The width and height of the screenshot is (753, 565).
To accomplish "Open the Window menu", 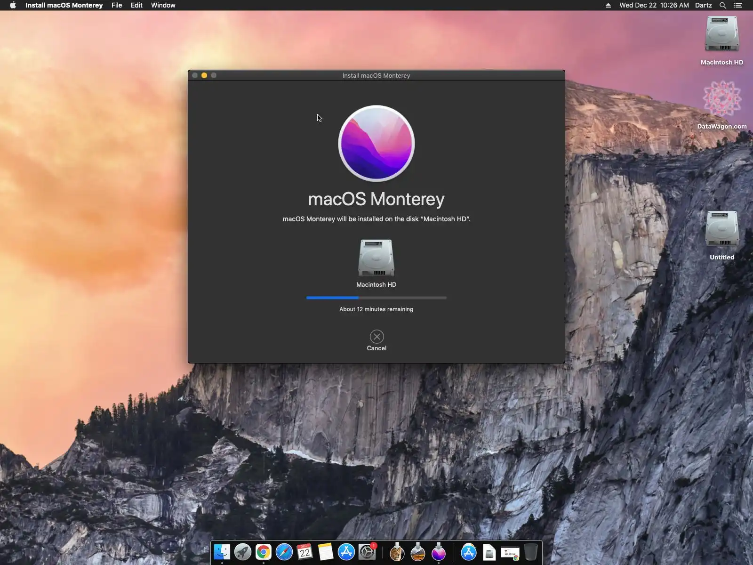I will [x=163, y=5].
